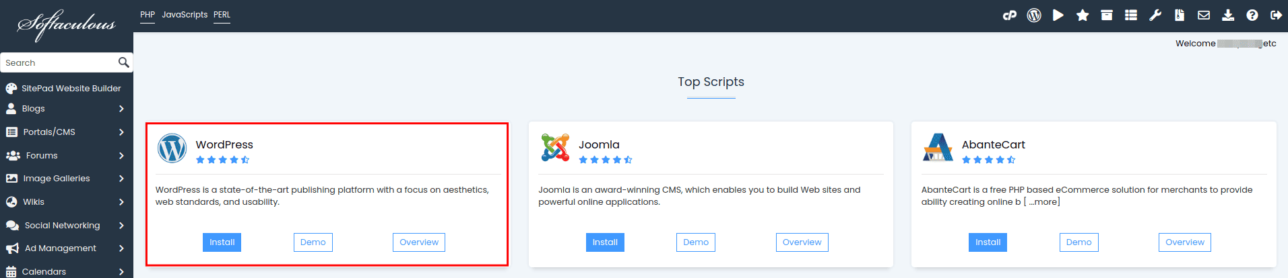The height and width of the screenshot is (278, 1288).
Task: Click the Joomla title text
Action: click(599, 144)
